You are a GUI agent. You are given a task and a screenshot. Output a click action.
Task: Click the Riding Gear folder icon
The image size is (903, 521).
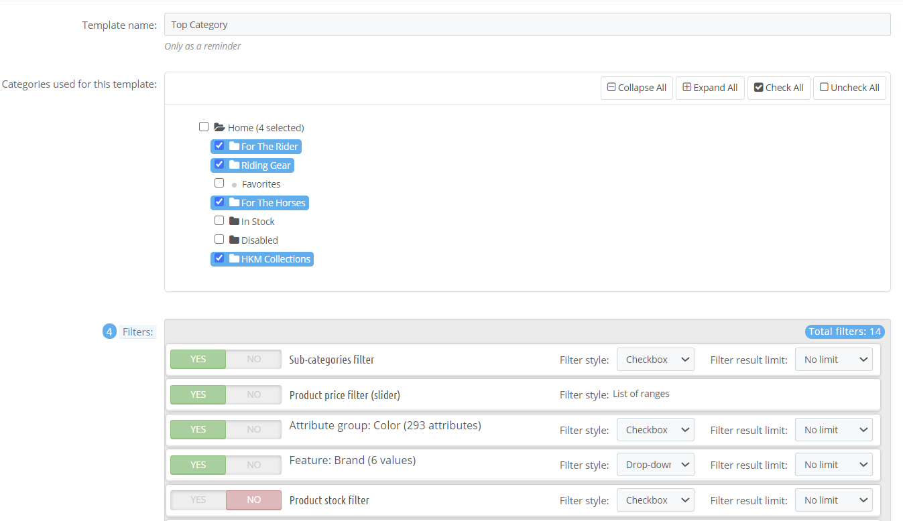tap(234, 165)
